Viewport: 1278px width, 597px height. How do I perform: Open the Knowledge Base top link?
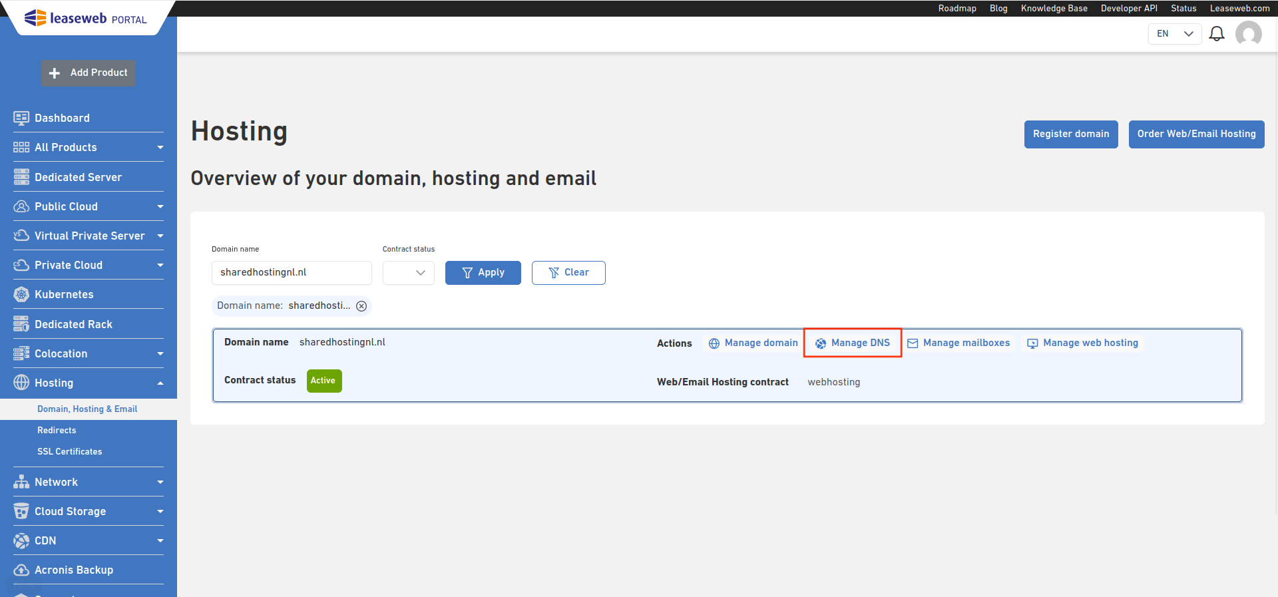point(1054,8)
